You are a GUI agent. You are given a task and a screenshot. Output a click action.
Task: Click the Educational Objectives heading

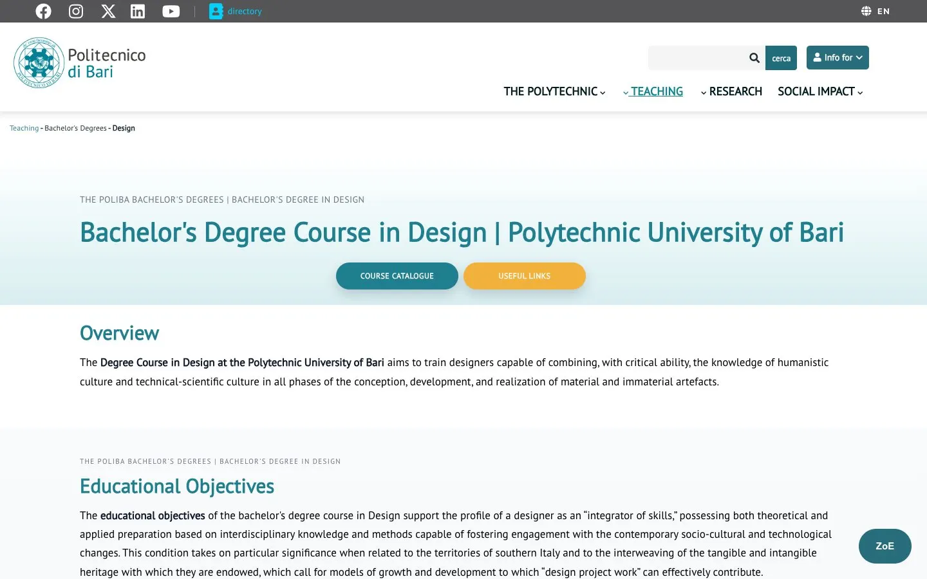[177, 486]
